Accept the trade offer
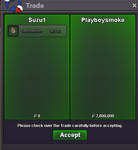 click(70, 135)
